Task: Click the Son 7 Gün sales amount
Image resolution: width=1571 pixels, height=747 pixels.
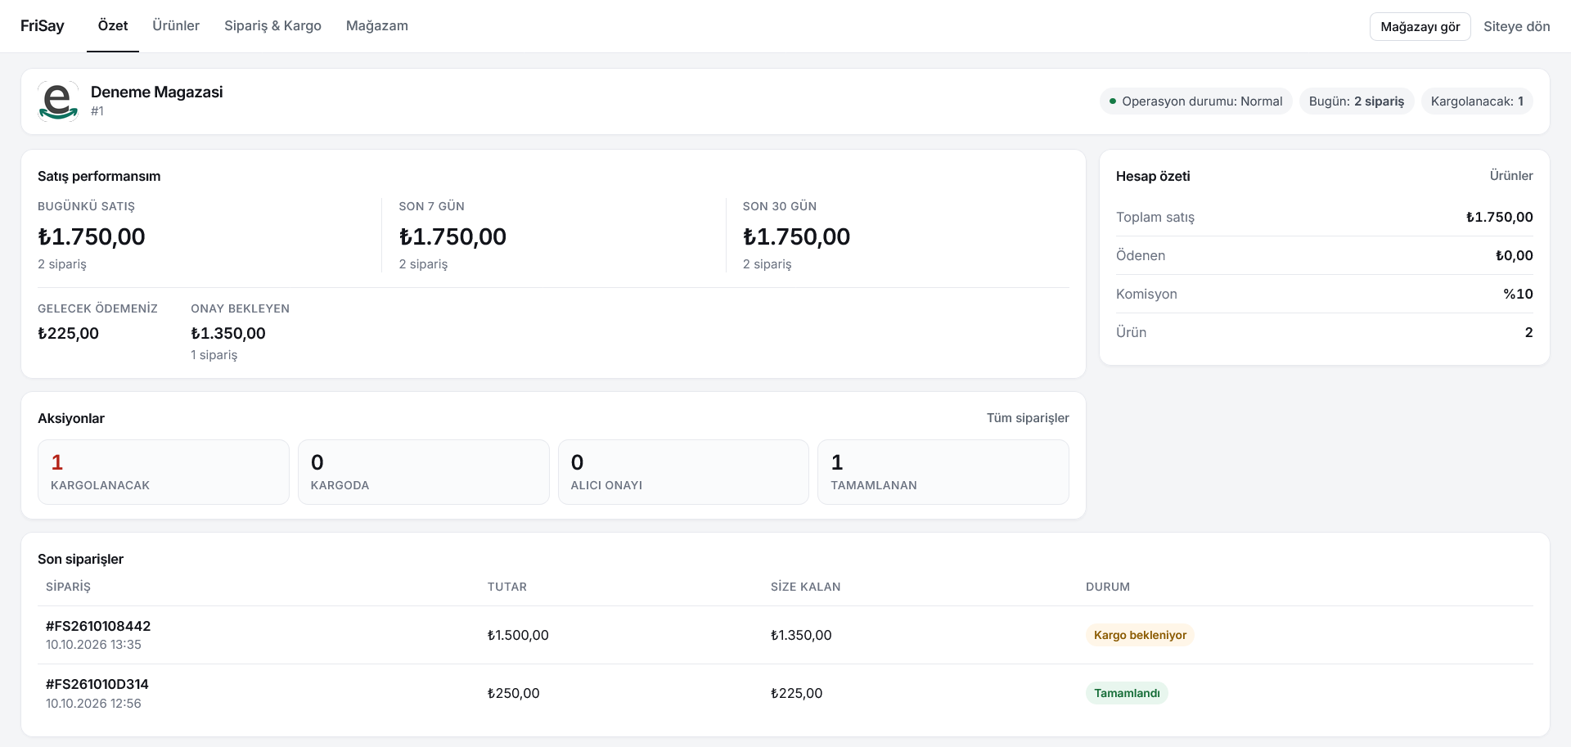Action: pos(452,236)
